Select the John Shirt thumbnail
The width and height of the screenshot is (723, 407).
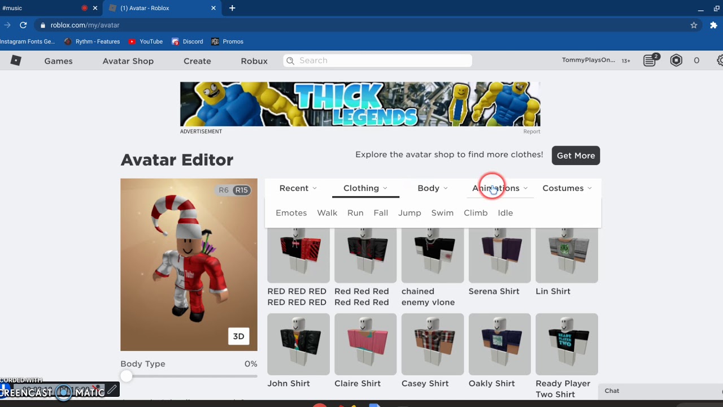298,344
